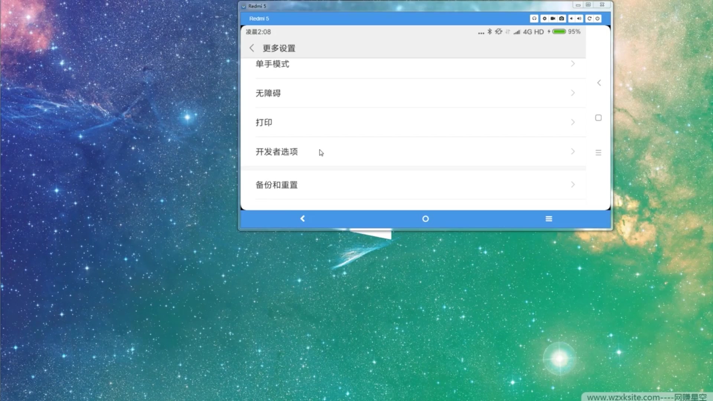Click the headset icon in the Redmi 5 toolbar

pos(534,19)
